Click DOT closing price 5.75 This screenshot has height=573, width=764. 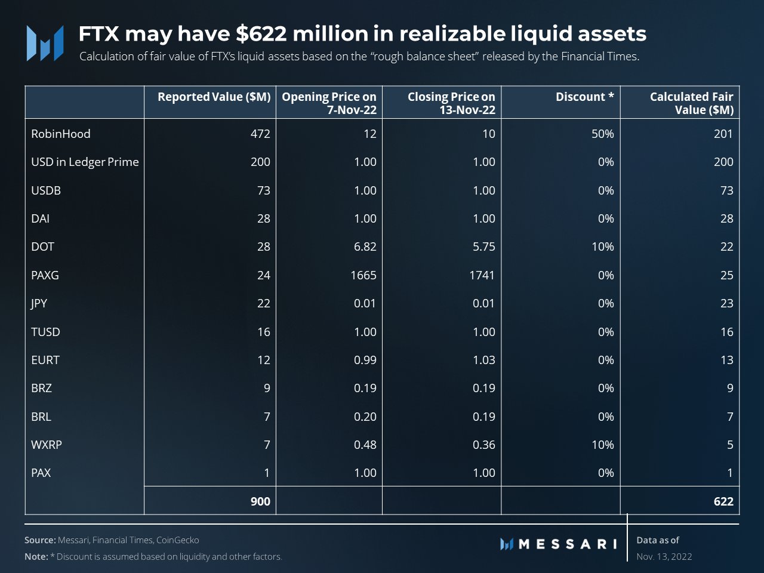pyautogui.click(x=484, y=247)
